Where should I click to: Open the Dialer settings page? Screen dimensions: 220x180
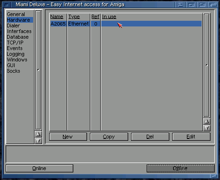tap(13, 26)
